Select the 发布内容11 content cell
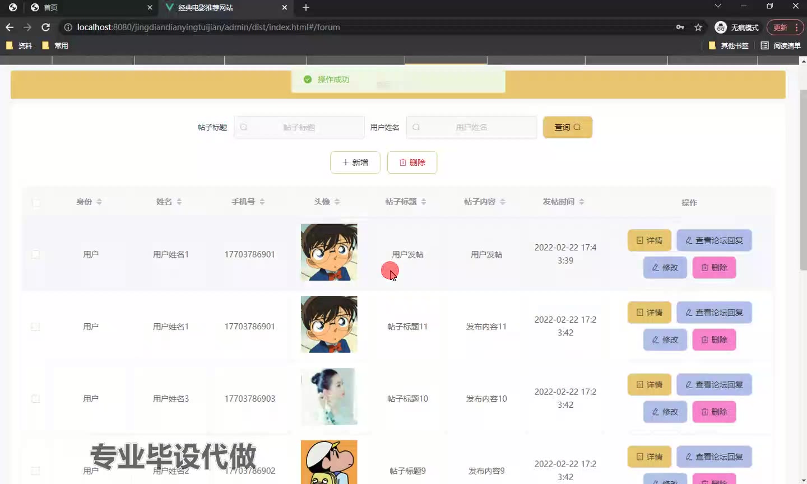Viewport: 807px width, 484px height. [x=486, y=327]
